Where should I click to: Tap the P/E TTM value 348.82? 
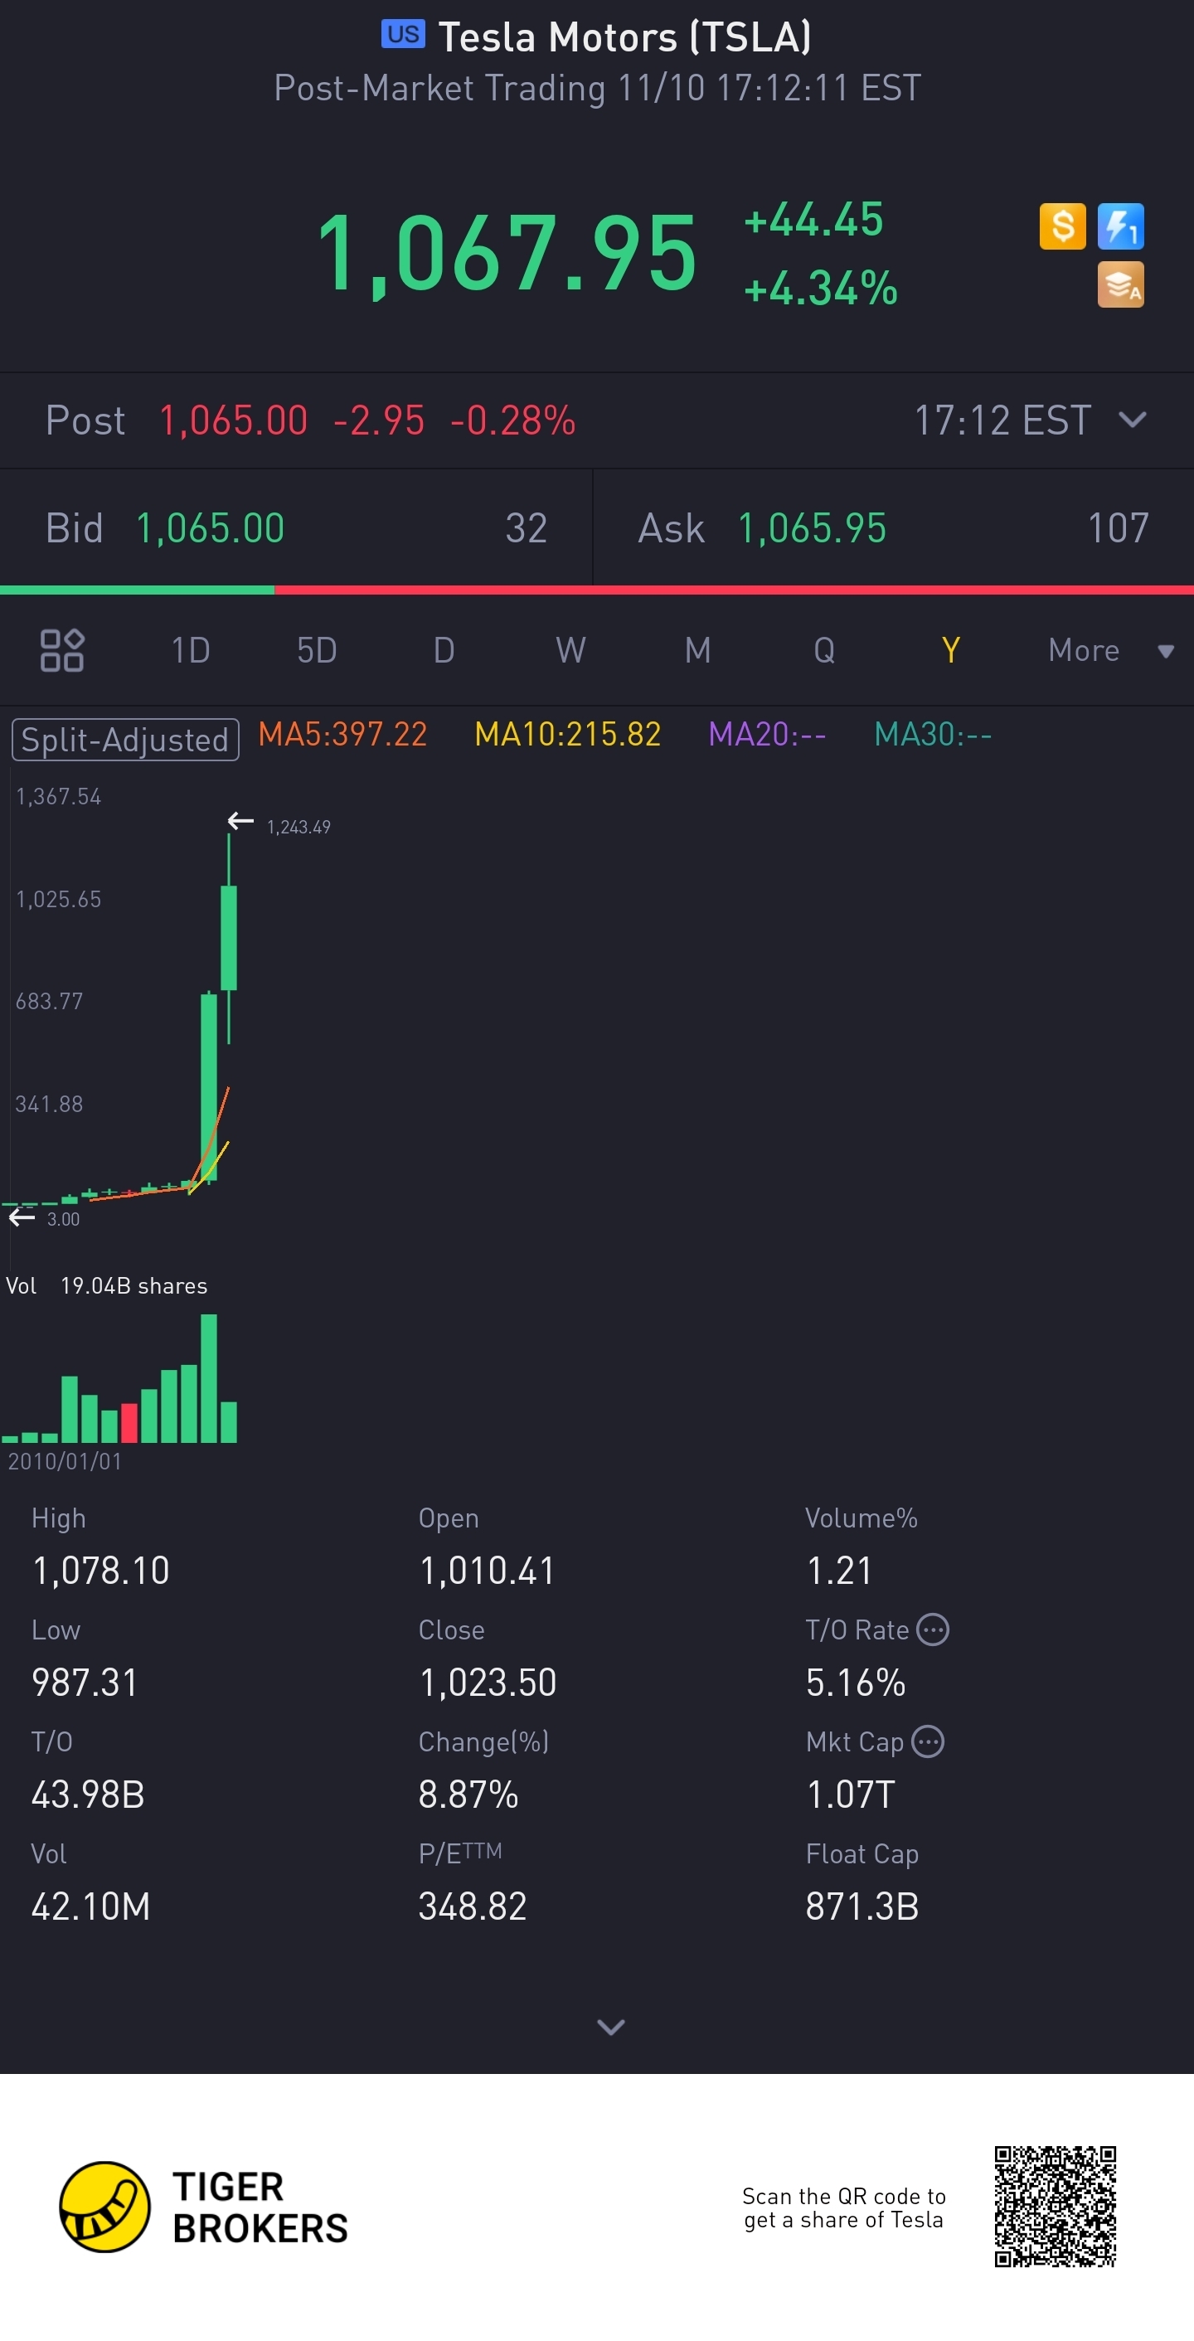(473, 1906)
